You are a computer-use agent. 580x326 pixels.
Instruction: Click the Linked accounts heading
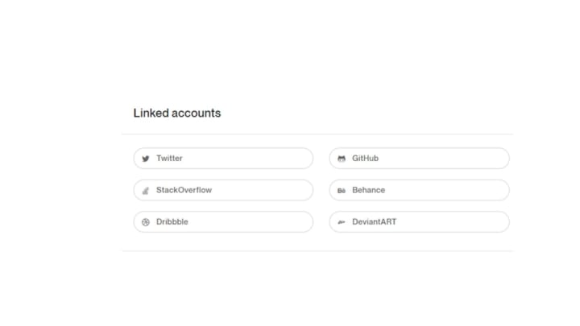point(177,113)
